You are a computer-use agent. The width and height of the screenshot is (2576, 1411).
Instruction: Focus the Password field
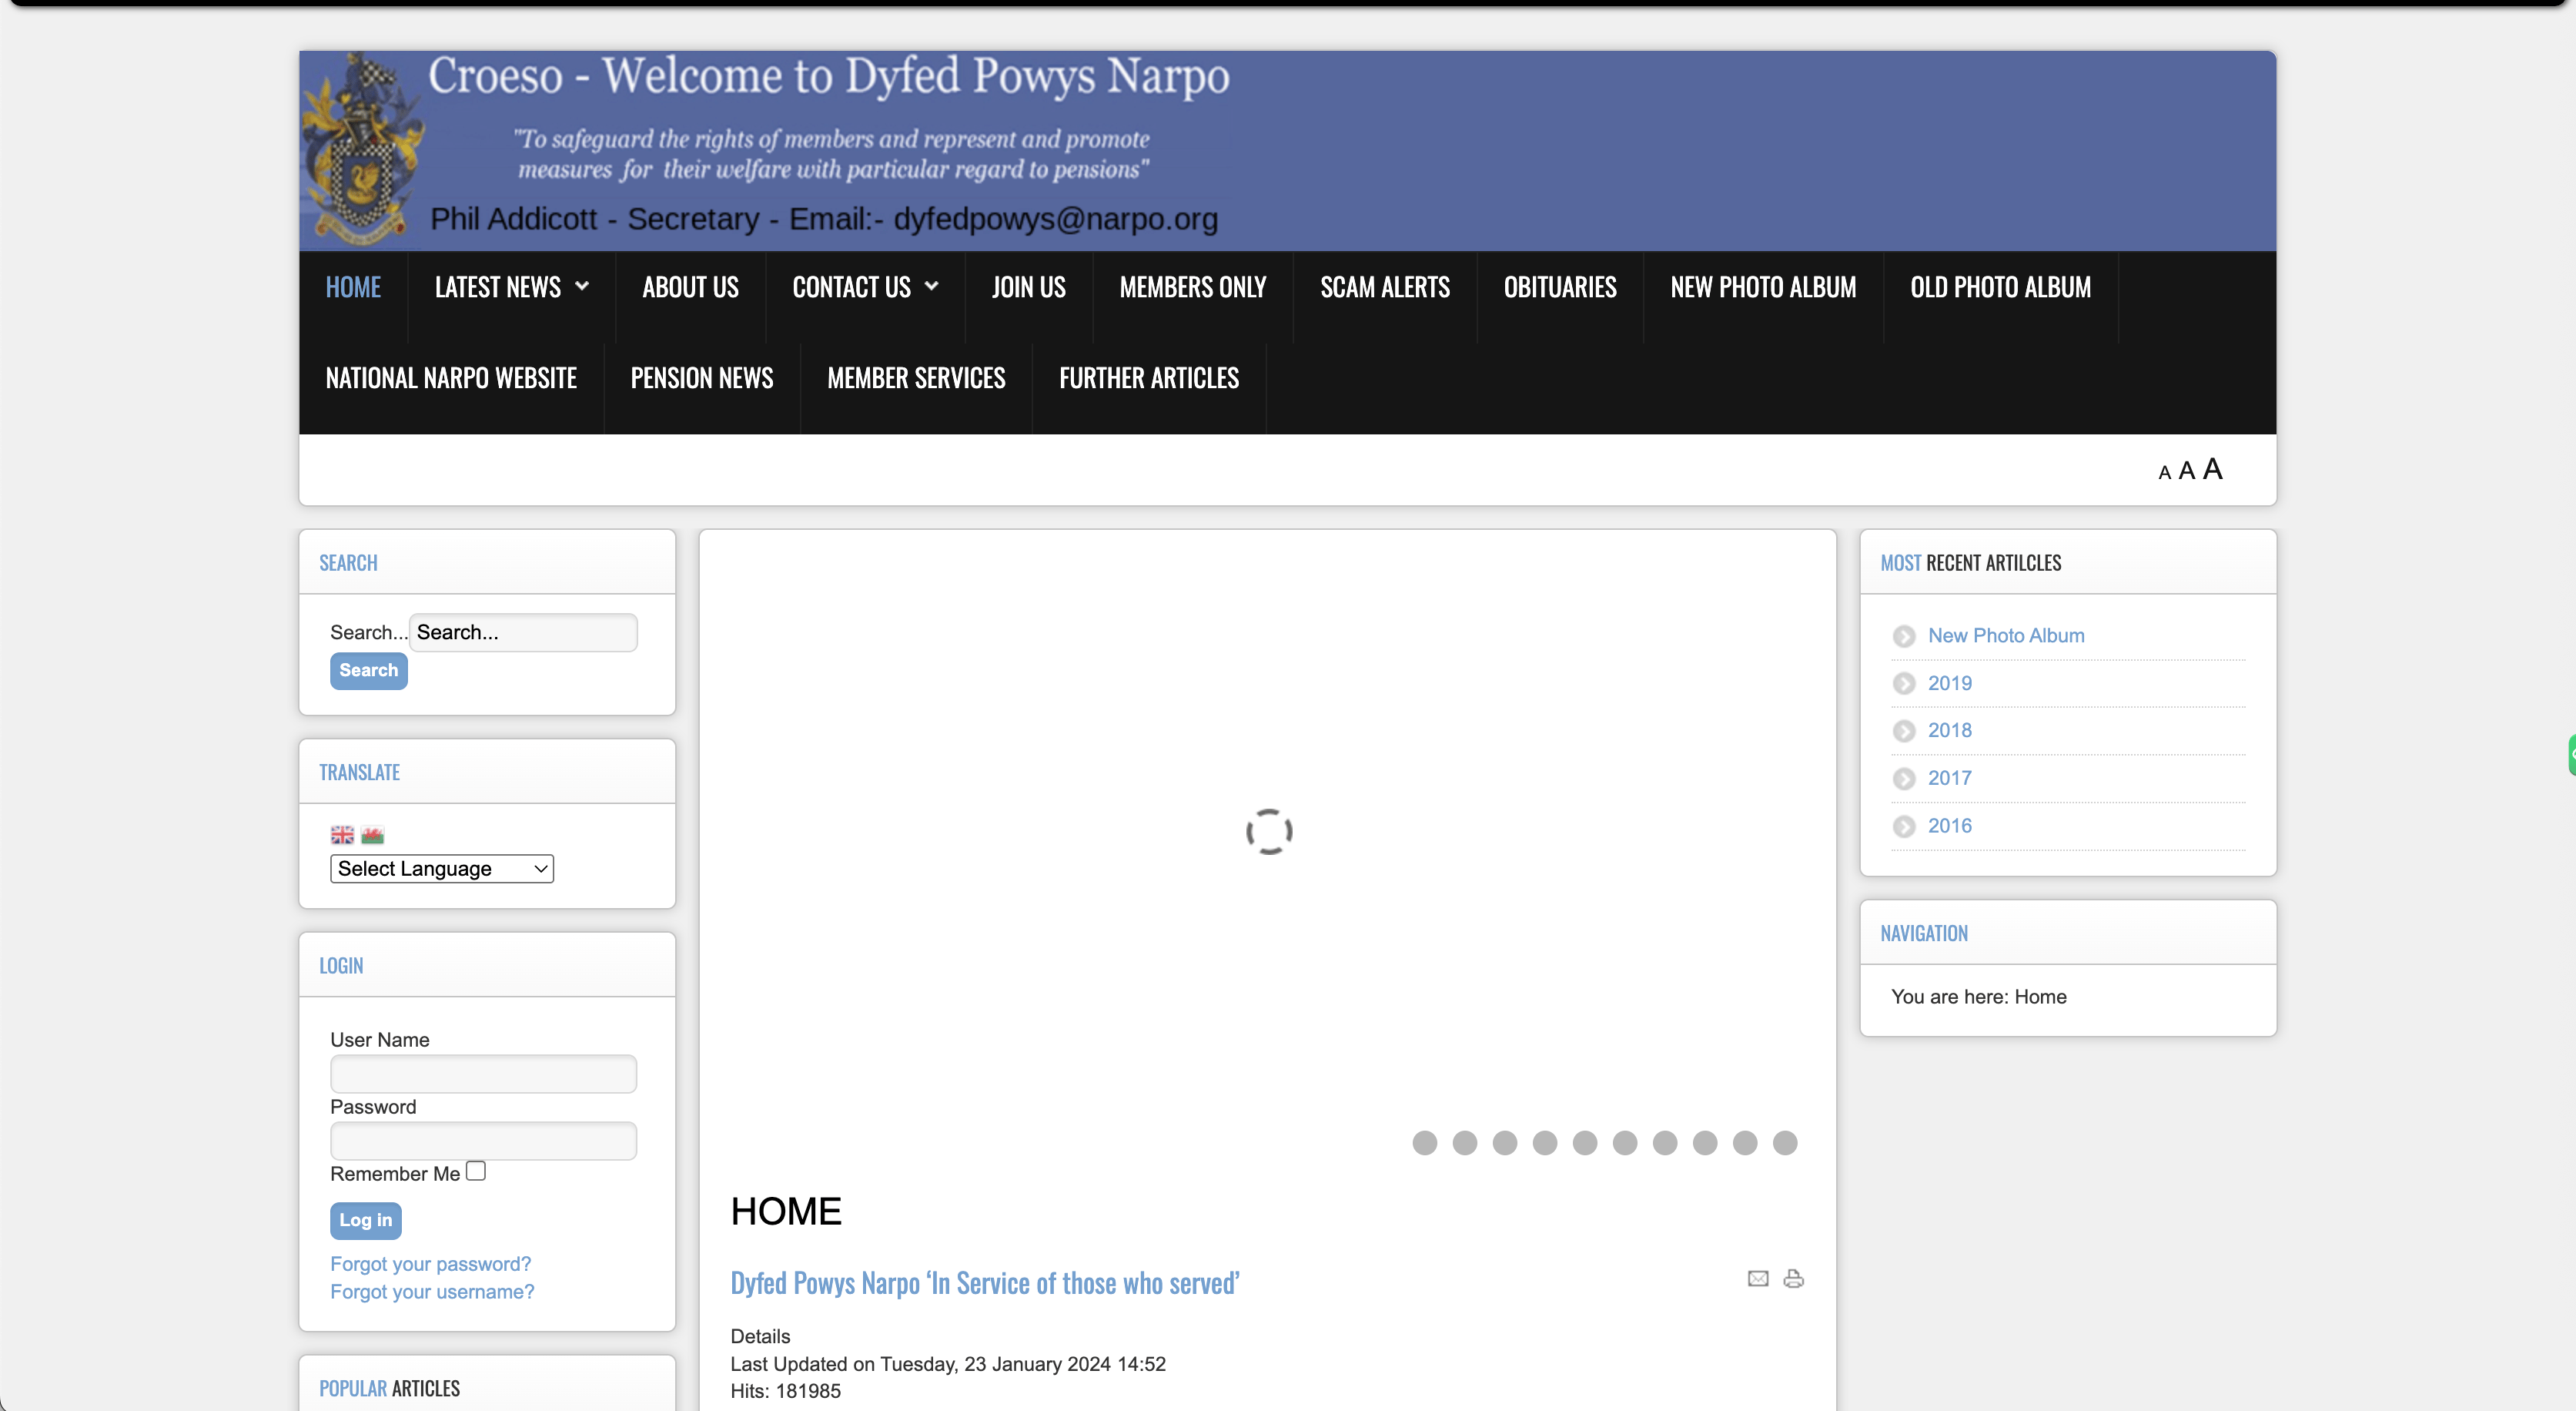pyautogui.click(x=483, y=1141)
